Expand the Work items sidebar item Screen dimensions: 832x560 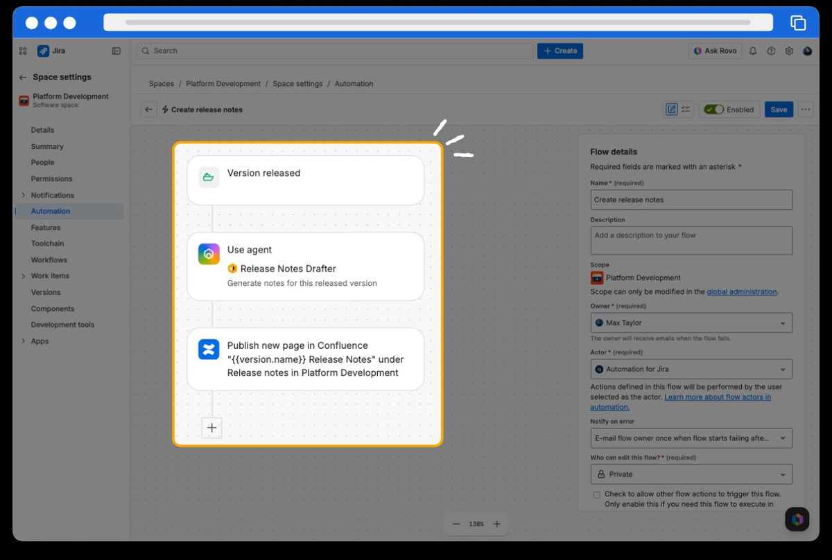click(x=24, y=276)
